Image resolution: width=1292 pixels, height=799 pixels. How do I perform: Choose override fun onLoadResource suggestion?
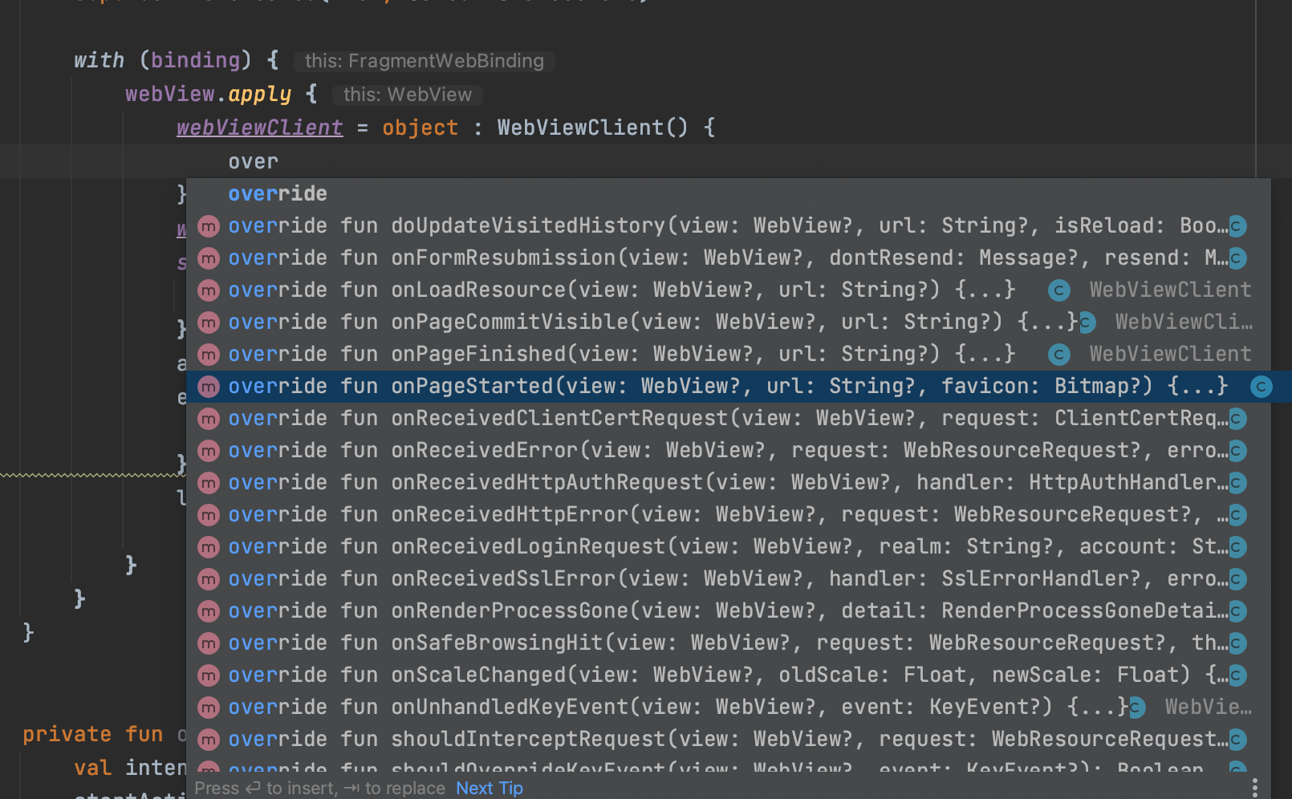coord(728,290)
